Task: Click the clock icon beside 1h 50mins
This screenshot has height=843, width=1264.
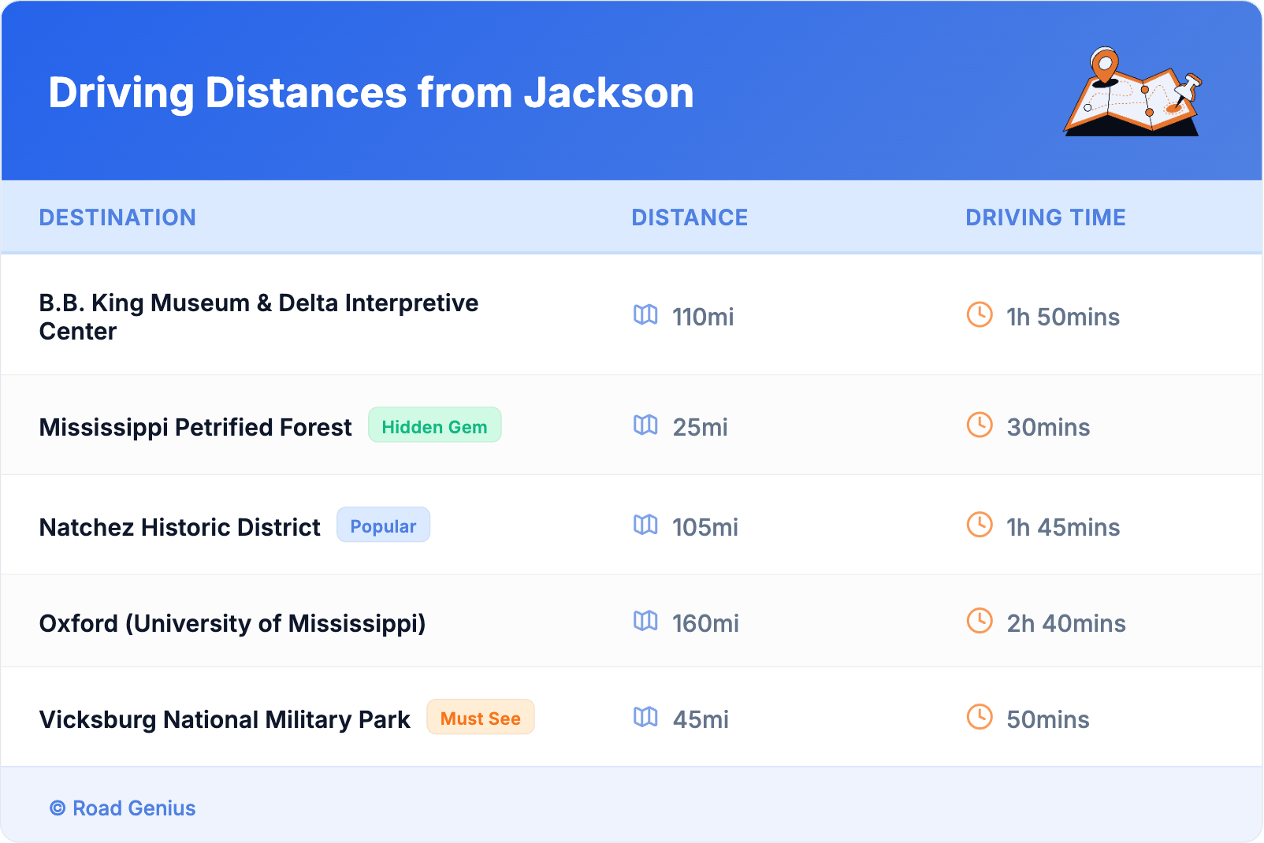Action: coord(980,315)
